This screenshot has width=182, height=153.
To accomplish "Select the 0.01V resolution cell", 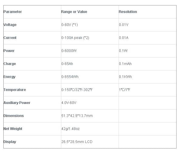I will [124, 25].
